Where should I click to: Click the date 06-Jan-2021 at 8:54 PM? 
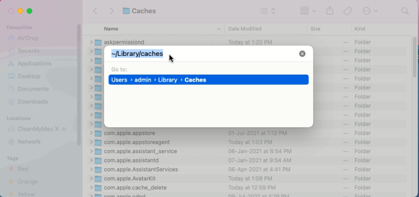tap(260, 151)
